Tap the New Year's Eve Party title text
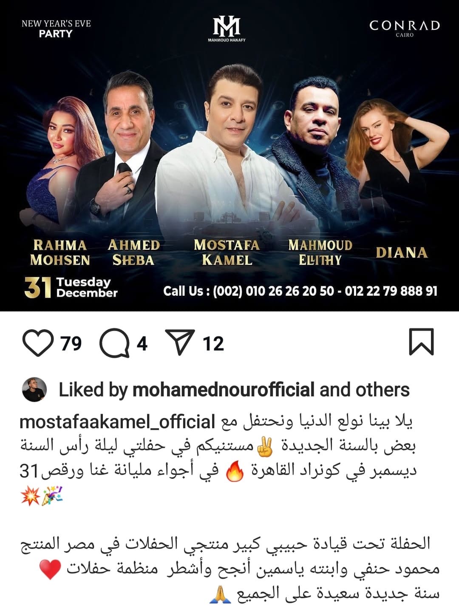Image resolution: width=459 pixels, height=608 pixels. (56, 28)
